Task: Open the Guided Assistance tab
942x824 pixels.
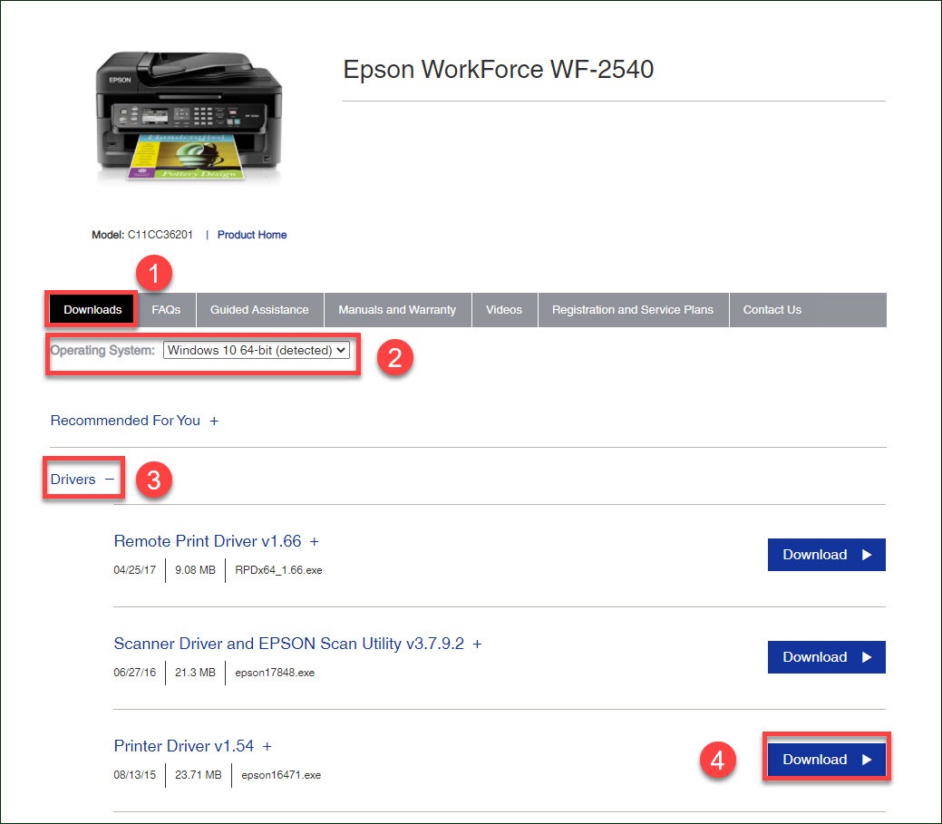Action: [x=259, y=309]
